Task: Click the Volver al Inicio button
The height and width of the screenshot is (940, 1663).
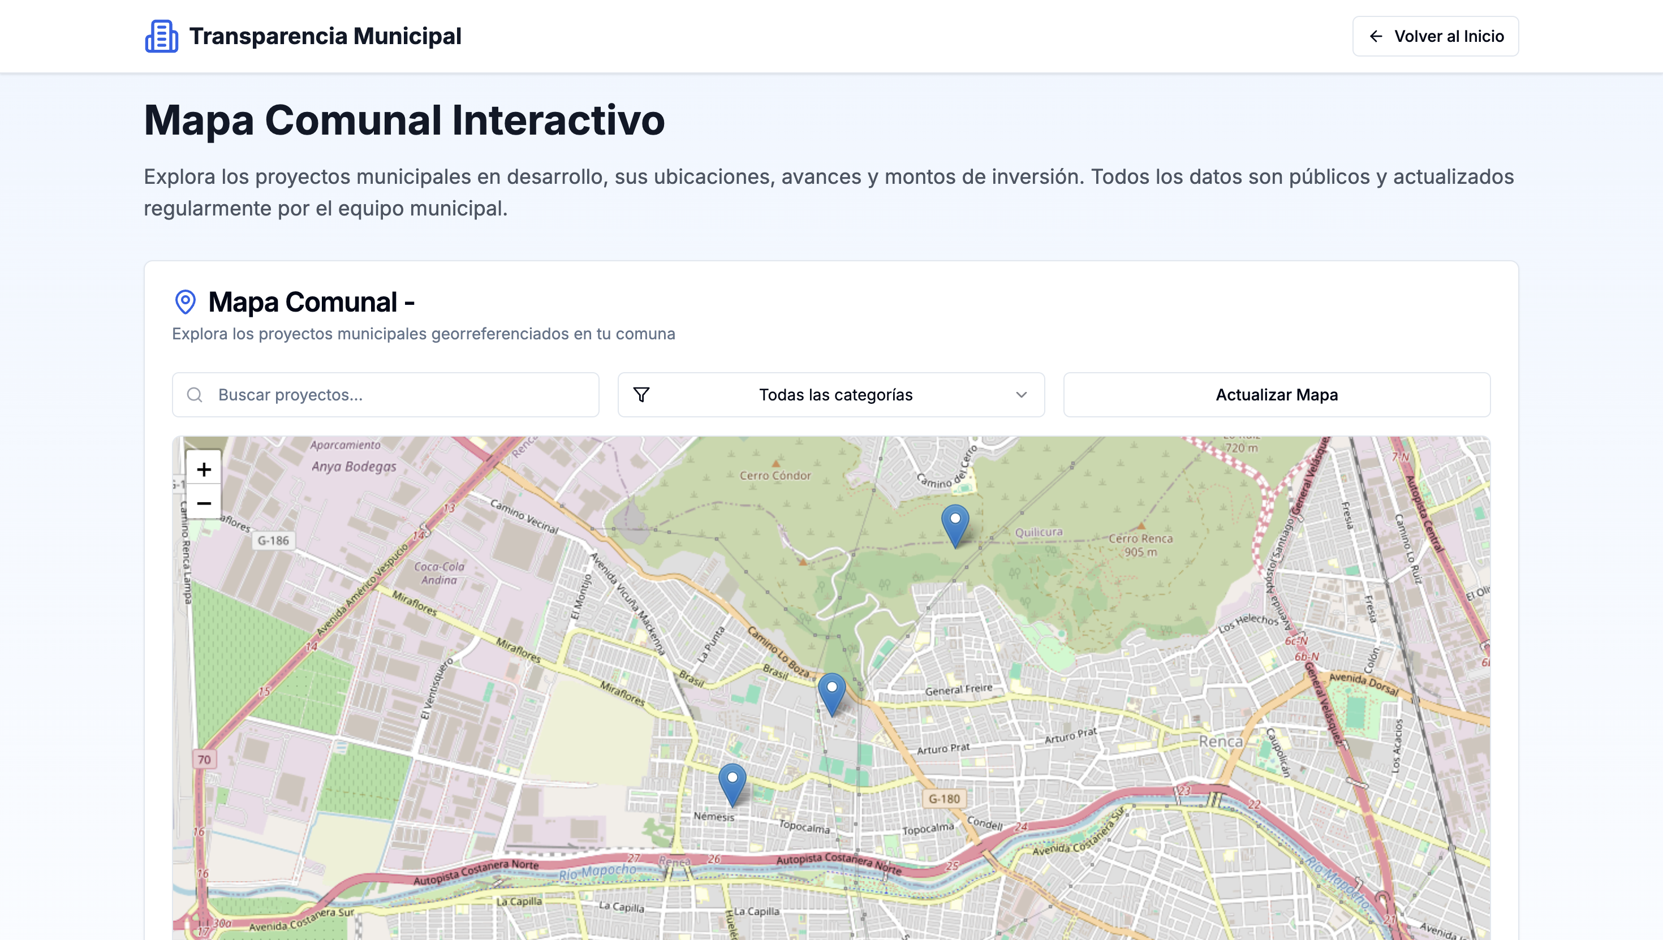Action: (1434, 37)
